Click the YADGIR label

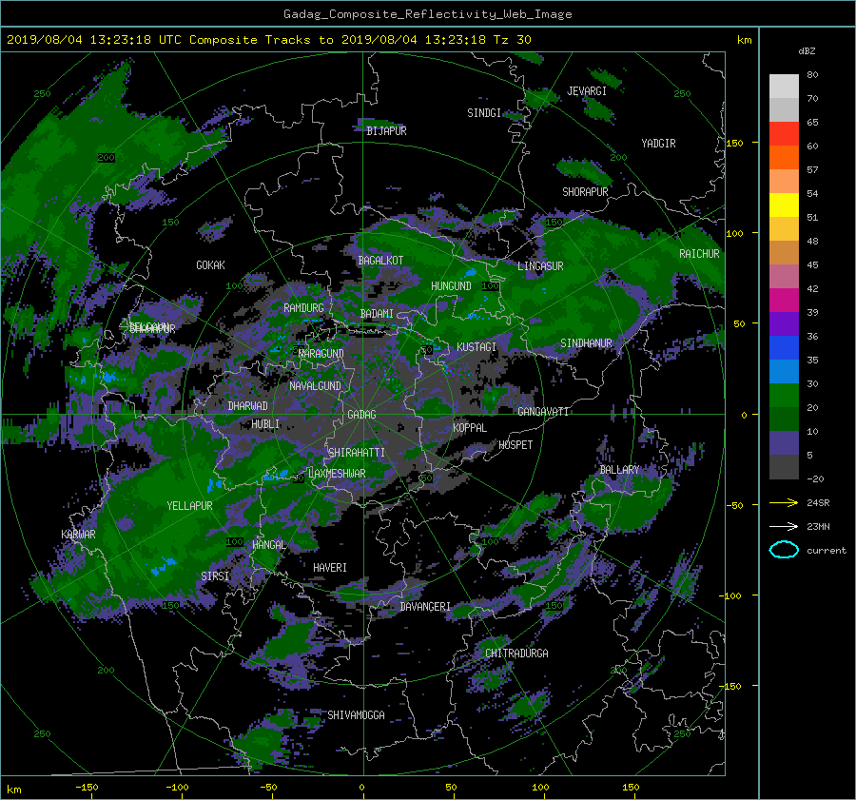click(658, 144)
